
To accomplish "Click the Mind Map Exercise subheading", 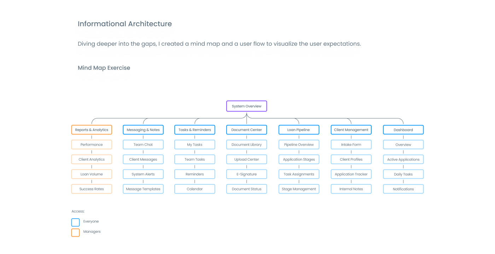I will tap(104, 68).
